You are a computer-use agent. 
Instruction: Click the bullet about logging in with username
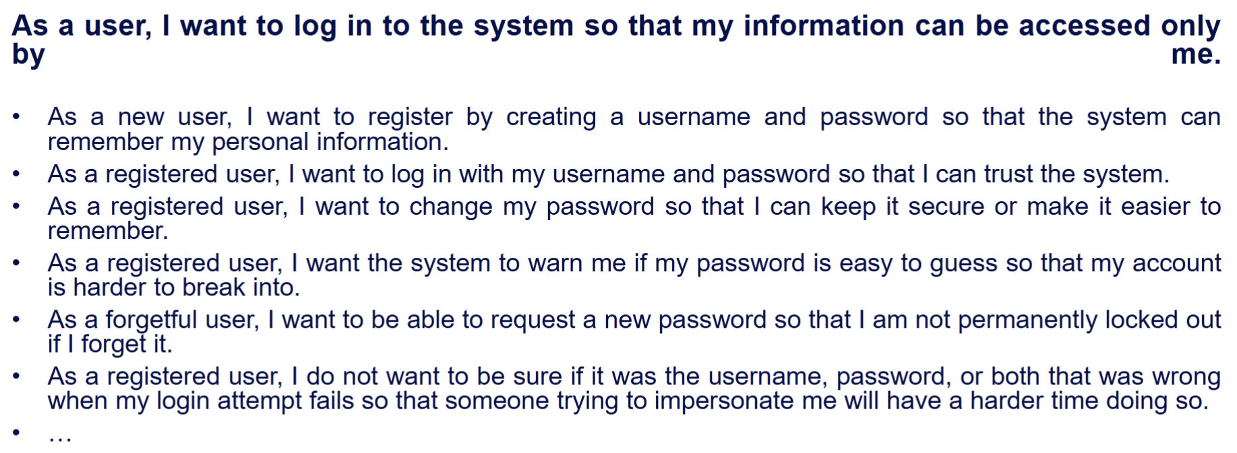(608, 174)
